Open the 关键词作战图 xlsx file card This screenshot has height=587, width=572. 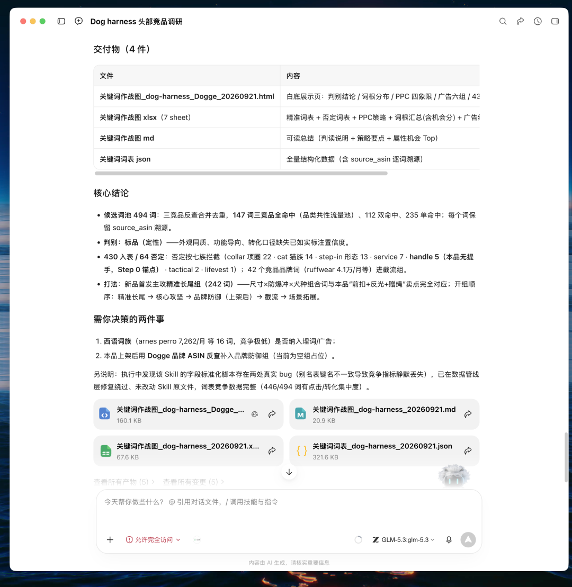[189, 451]
